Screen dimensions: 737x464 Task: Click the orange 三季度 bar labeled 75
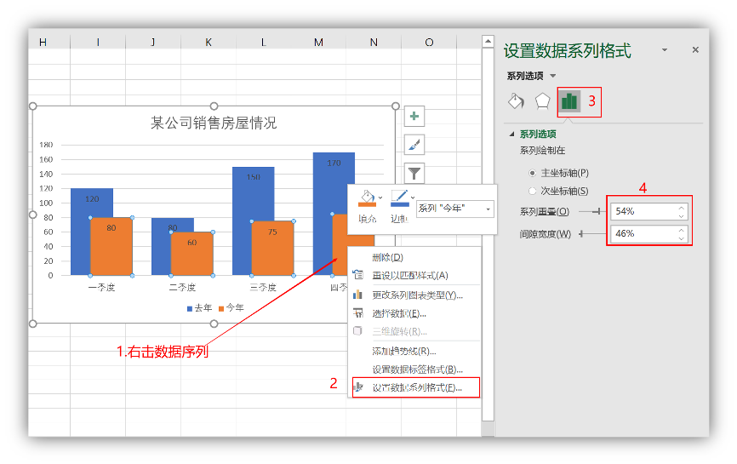click(x=272, y=249)
